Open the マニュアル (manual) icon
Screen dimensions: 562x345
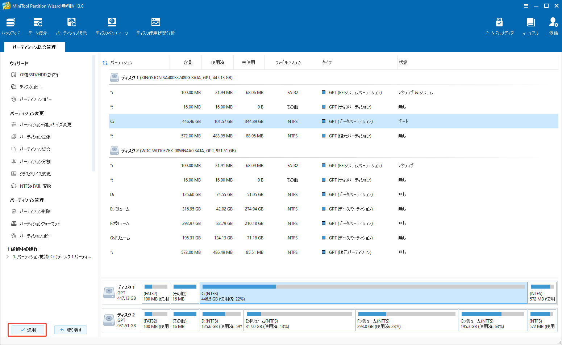tap(530, 25)
